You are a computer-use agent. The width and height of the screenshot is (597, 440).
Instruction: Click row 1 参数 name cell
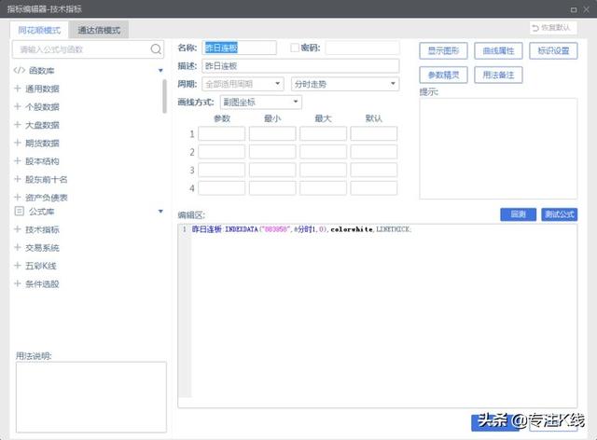pos(222,133)
